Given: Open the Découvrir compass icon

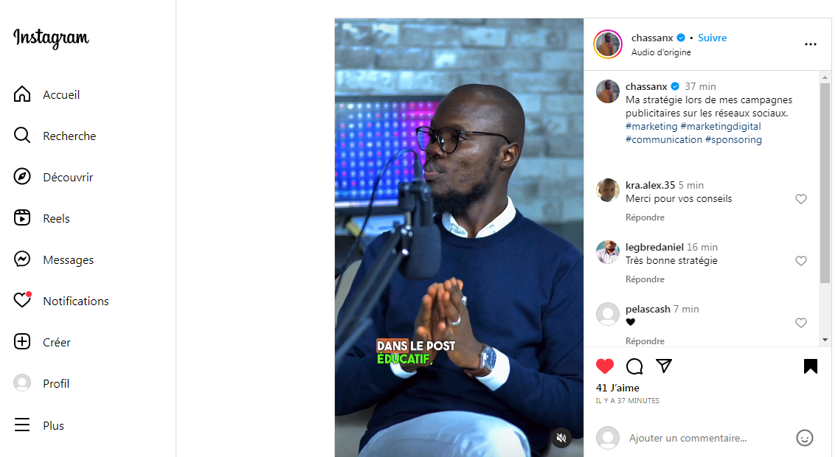Looking at the screenshot, I should pyautogui.click(x=22, y=176).
